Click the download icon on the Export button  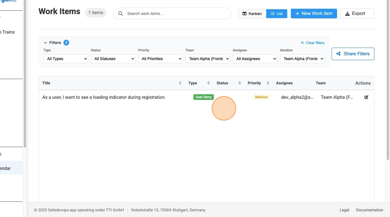tap(347, 14)
